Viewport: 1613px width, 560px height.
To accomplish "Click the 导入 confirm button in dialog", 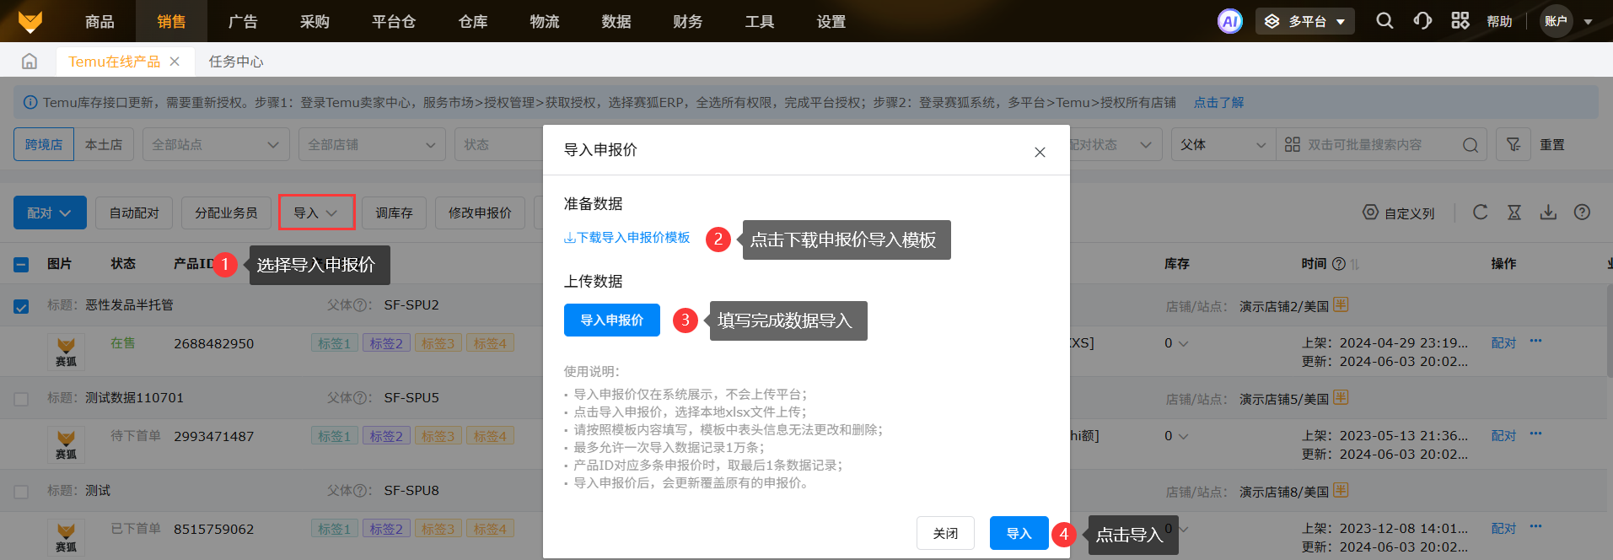I will pyautogui.click(x=1019, y=533).
